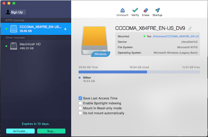
Task: Enable Mount in Read-only mode
Action: click(x=80, y=108)
